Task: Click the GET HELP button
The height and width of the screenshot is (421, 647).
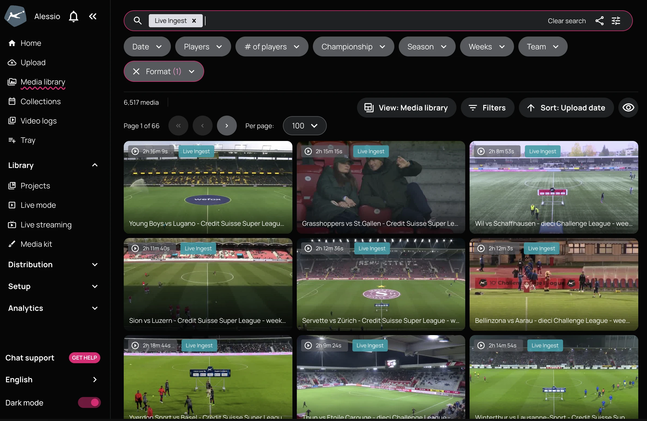Action: pyautogui.click(x=84, y=358)
